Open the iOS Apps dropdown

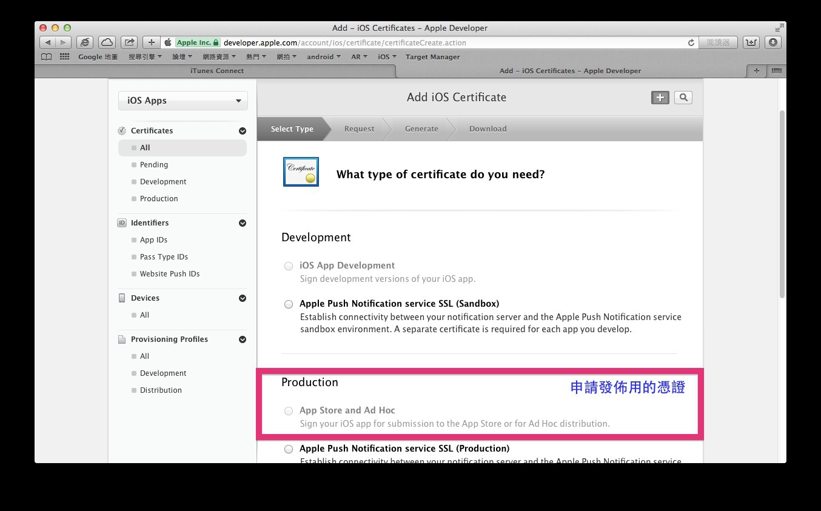click(183, 101)
